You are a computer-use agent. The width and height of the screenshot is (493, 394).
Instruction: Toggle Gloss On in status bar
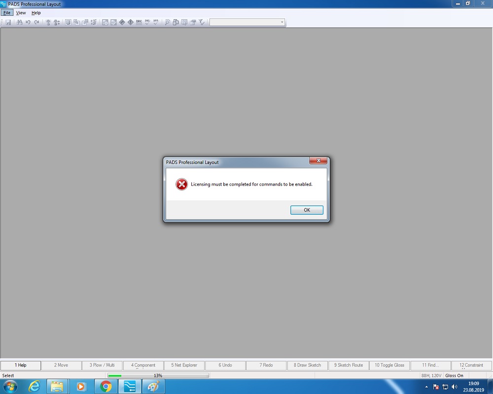tap(454, 375)
